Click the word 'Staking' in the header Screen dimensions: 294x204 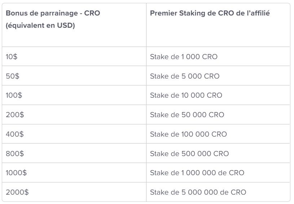click(x=192, y=13)
